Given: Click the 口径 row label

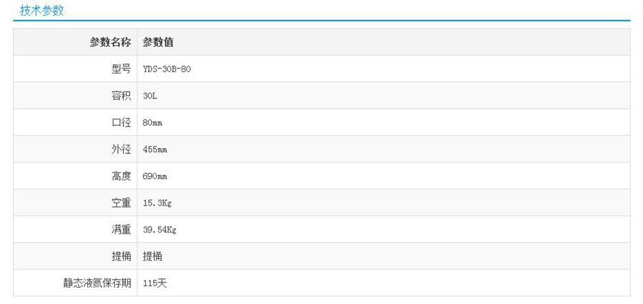Looking at the screenshot, I should click(x=121, y=123).
